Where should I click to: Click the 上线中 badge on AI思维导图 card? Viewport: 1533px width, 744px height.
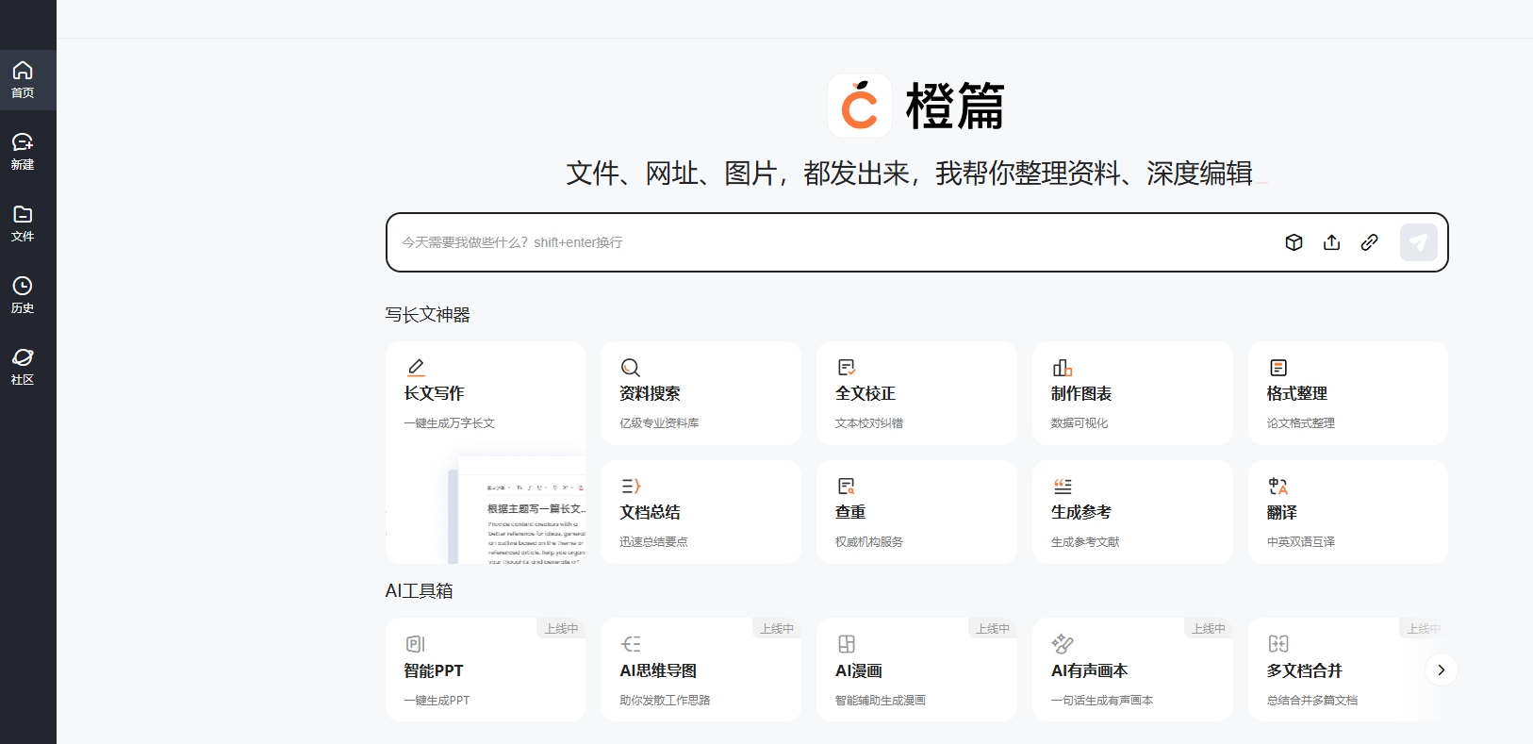tap(777, 629)
